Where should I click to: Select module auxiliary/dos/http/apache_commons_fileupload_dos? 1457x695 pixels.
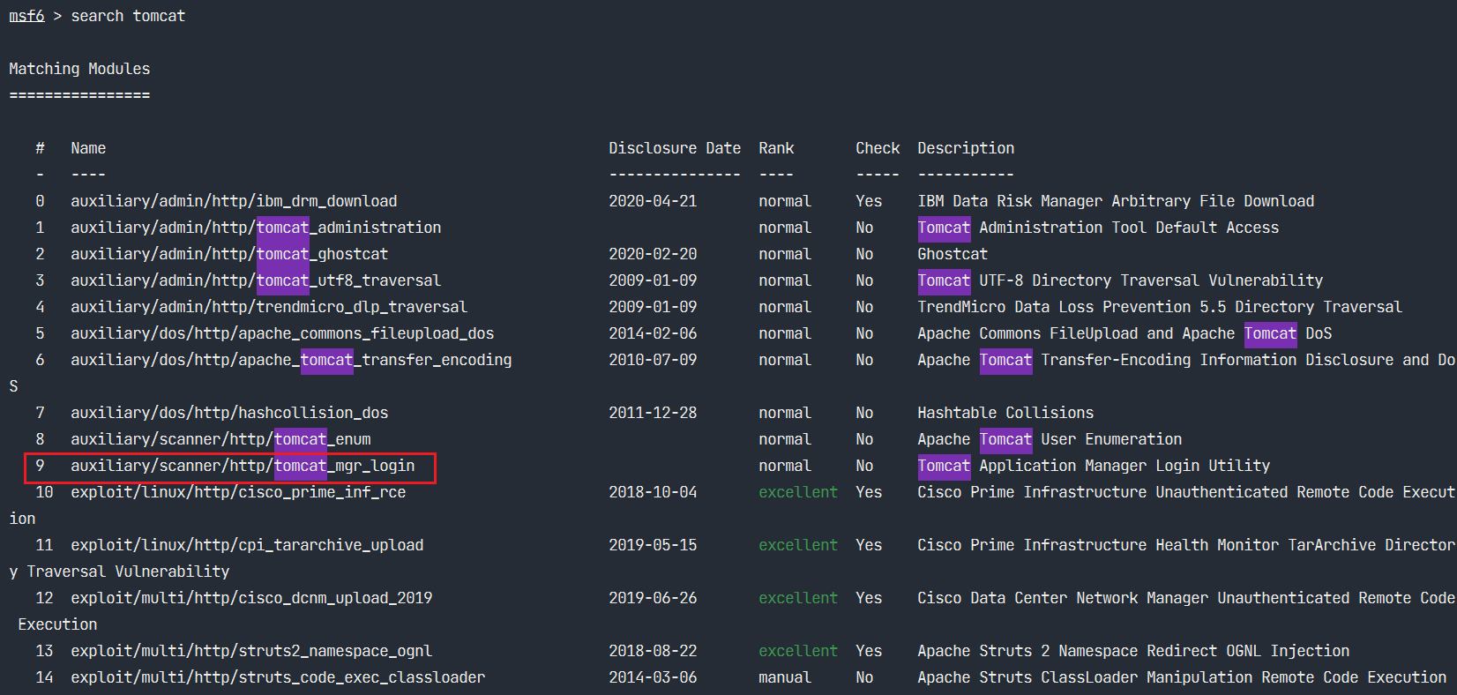coord(282,333)
